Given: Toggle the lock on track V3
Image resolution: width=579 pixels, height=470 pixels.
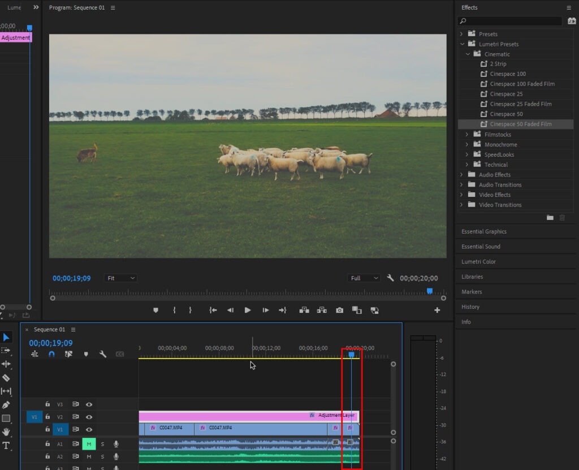Looking at the screenshot, I should tap(47, 404).
